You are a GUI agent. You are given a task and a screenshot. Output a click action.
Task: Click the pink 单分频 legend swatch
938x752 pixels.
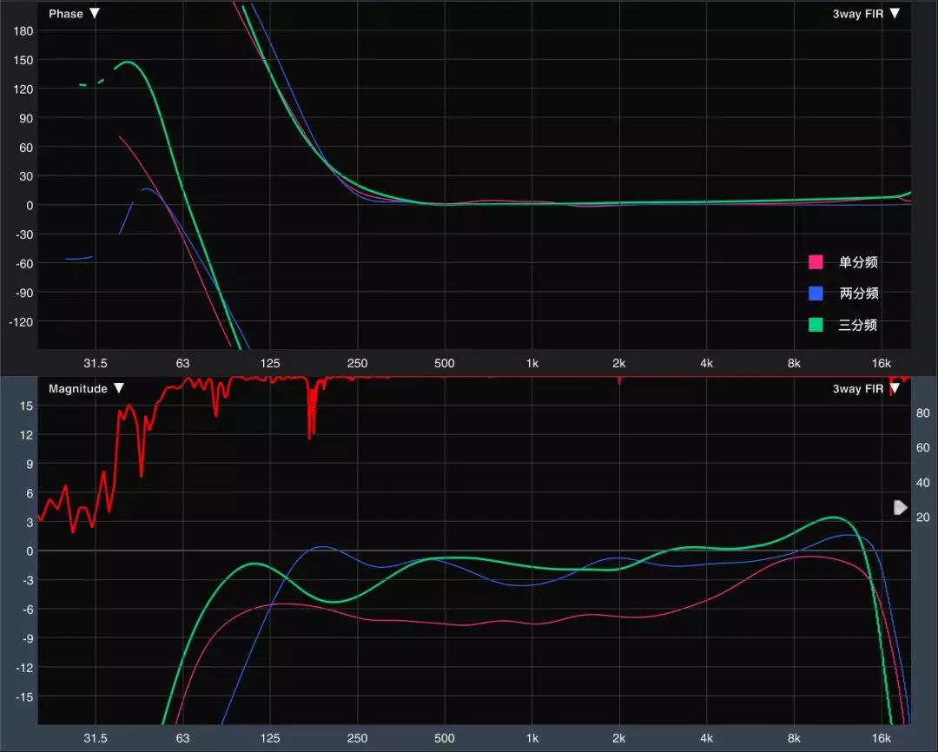816,262
